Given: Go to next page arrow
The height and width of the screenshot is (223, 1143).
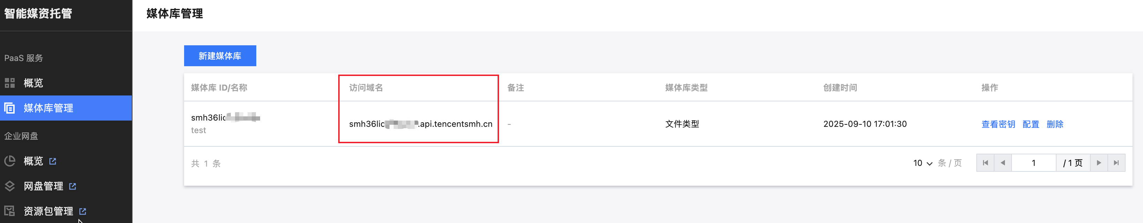Looking at the screenshot, I should [1099, 163].
